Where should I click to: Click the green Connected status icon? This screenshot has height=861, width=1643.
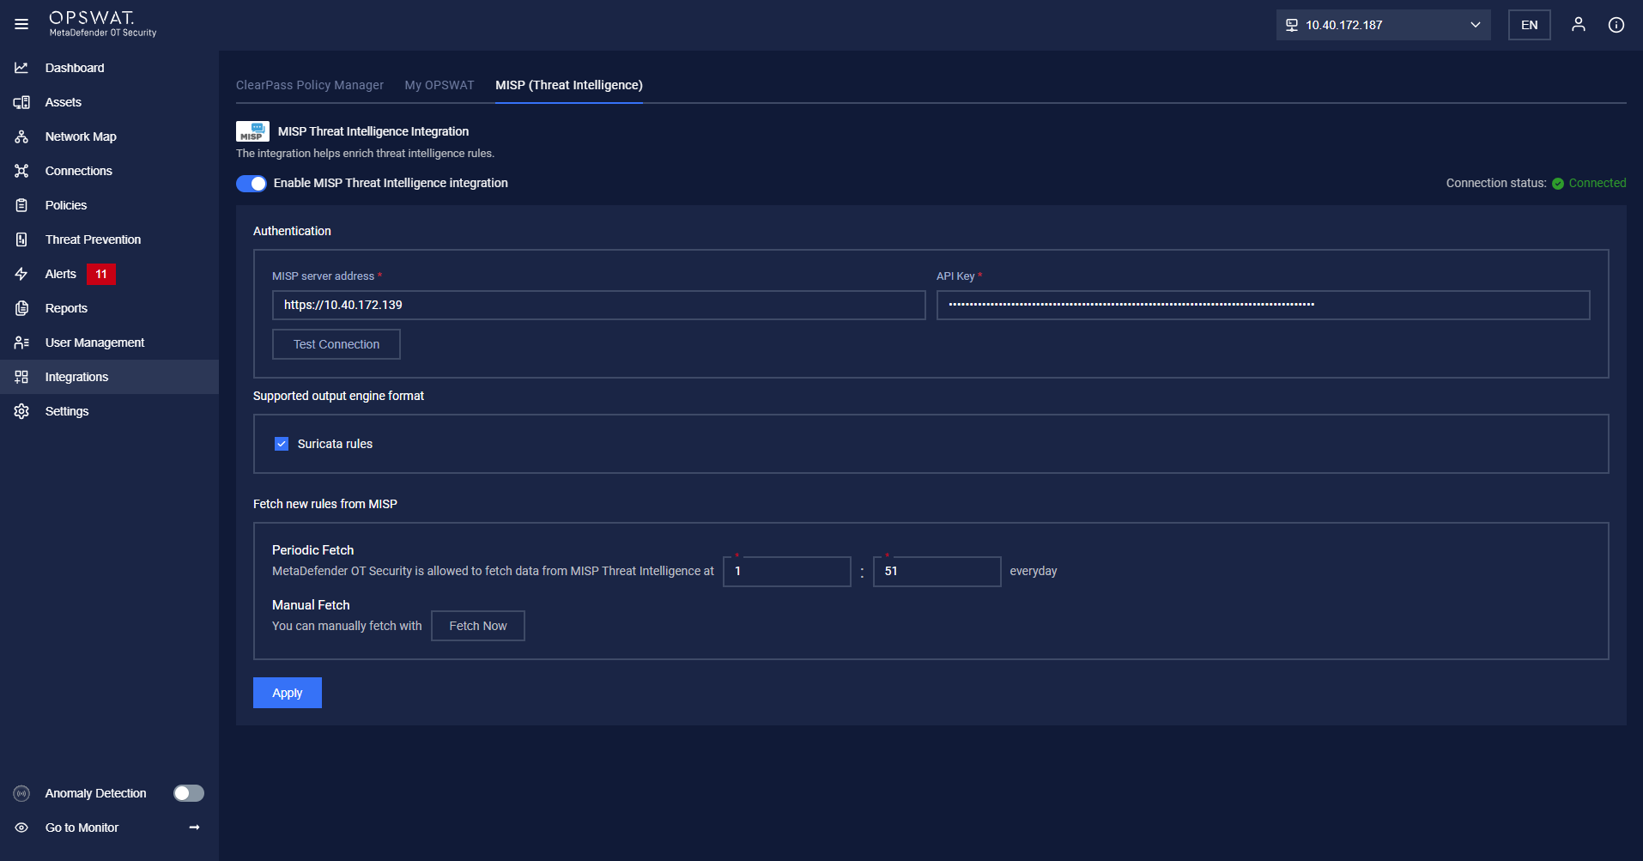click(1558, 184)
